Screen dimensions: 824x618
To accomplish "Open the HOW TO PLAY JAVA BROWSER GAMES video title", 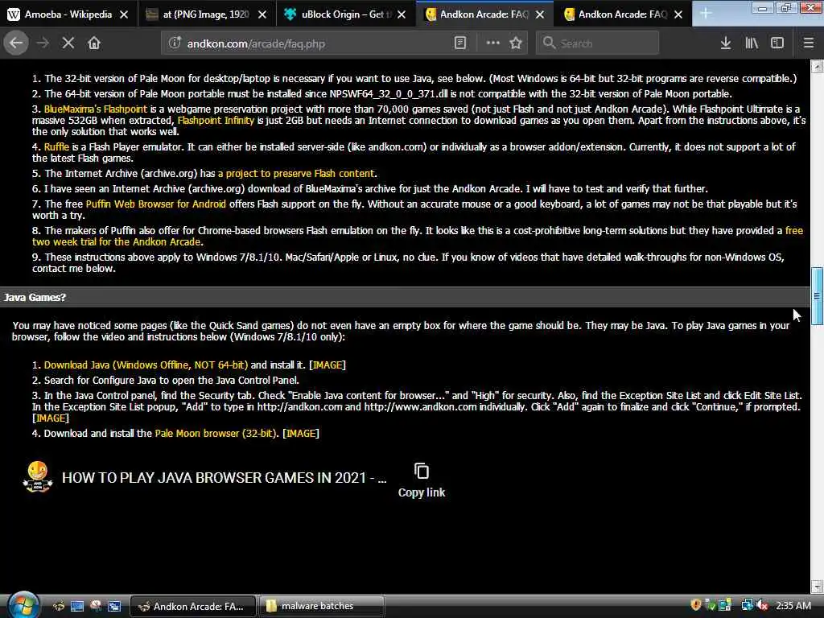I will pos(224,478).
